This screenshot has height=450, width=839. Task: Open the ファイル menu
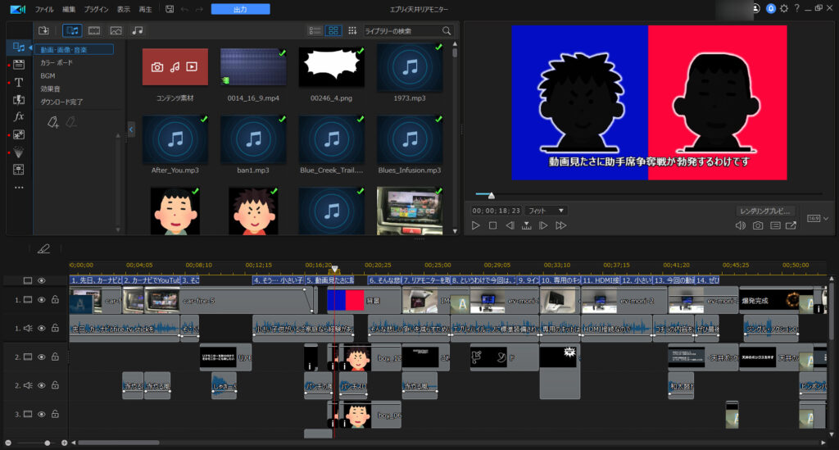click(x=43, y=9)
